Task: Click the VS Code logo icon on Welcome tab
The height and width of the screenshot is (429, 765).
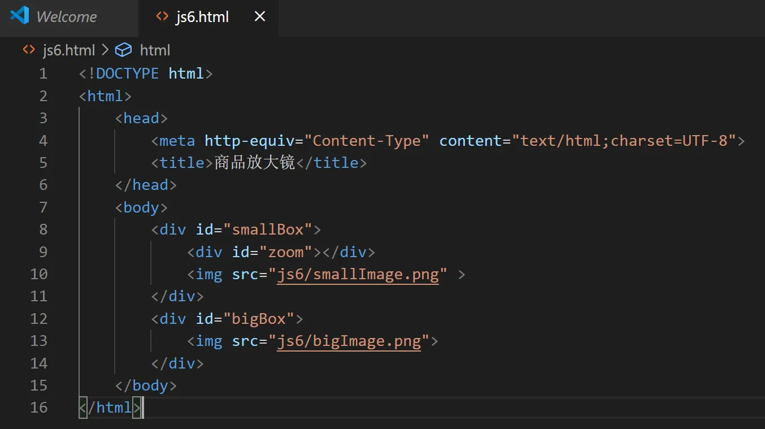Action: tap(20, 15)
